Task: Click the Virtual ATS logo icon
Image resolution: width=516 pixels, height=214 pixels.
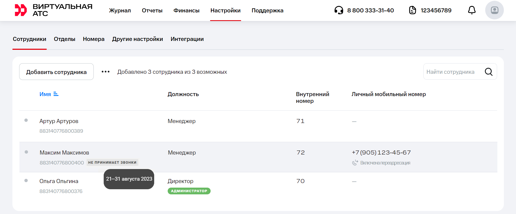Action: [x=21, y=10]
